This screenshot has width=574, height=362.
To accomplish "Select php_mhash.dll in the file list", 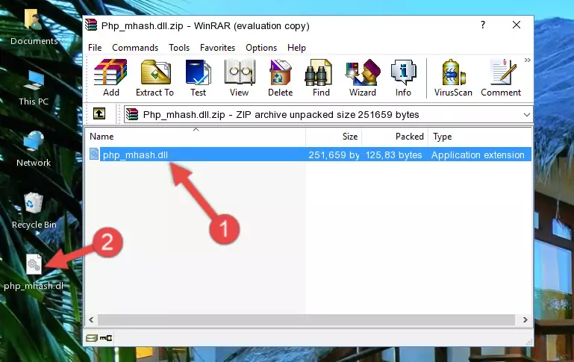I will (135, 155).
